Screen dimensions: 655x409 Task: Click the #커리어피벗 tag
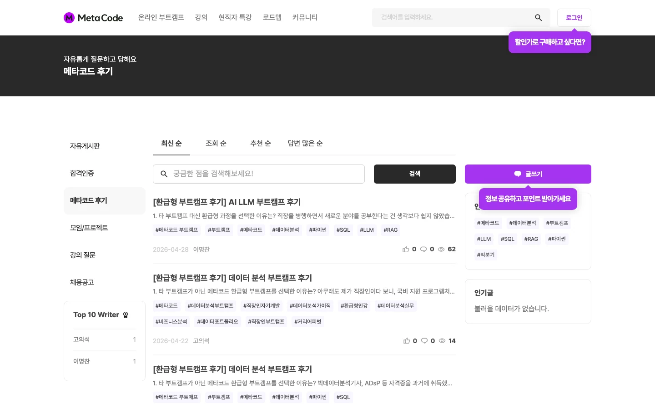coord(308,322)
